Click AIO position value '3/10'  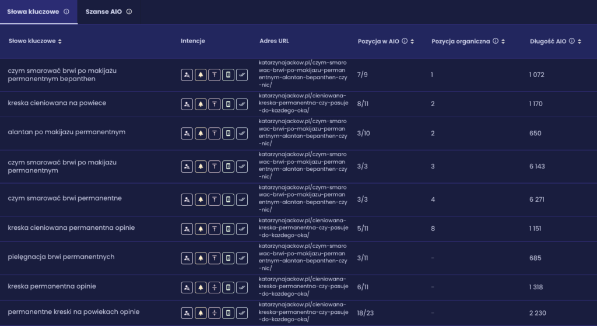tap(364, 134)
